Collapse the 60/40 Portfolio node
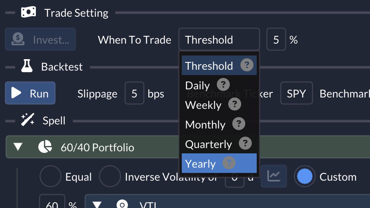This screenshot has width=370, height=208. pos(18,146)
